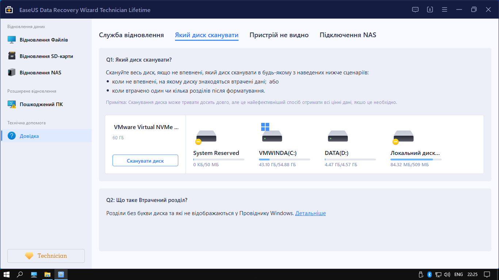Open Пошкоджений ПК in sidebar
499x280 pixels.
46,104
